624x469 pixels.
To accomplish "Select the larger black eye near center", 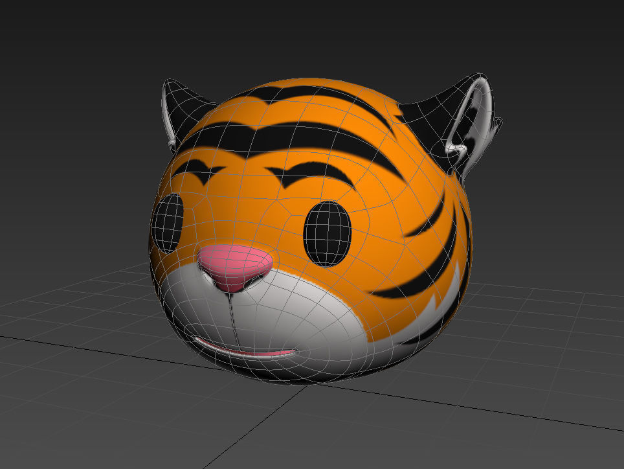I will tap(327, 234).
